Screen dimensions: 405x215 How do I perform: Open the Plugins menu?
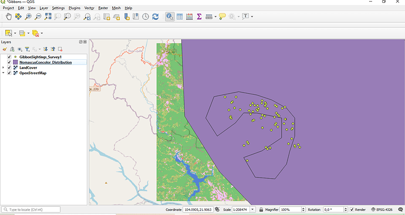75,8
